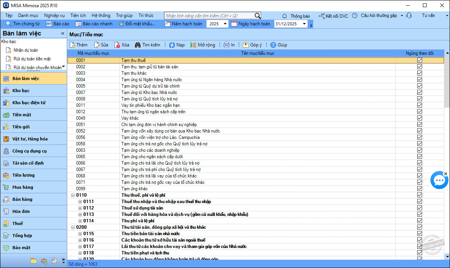Screen dimensions: 450x268
Task: Open Tìm kiếm binoculars search tool
Action: pos(138,45)
